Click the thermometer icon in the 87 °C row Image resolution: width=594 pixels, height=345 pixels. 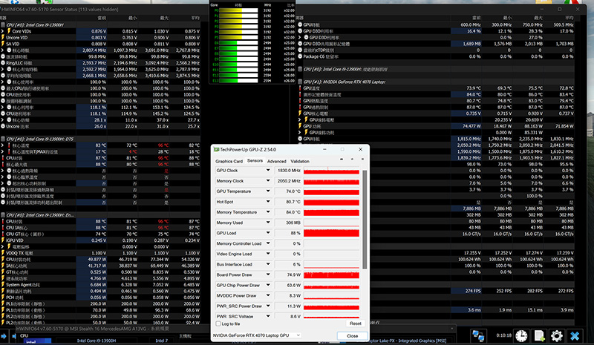point(3,158)
